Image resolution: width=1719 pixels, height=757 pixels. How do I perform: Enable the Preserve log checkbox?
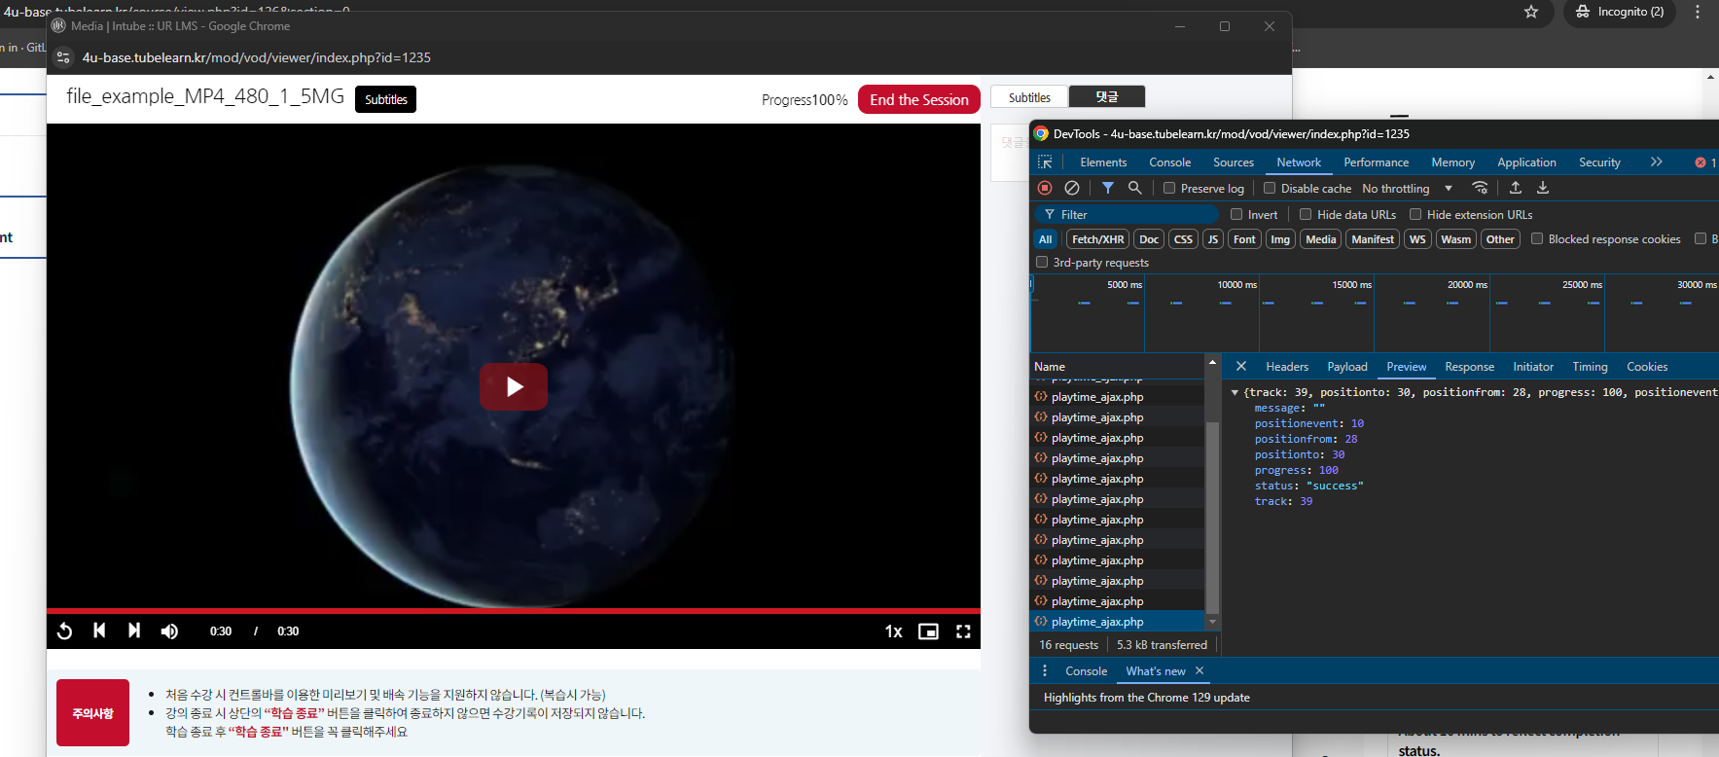[1169, 188]
